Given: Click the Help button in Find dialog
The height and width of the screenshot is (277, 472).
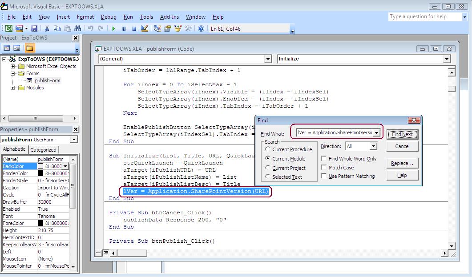Looking at the screenshot, I should coord(402,175).
